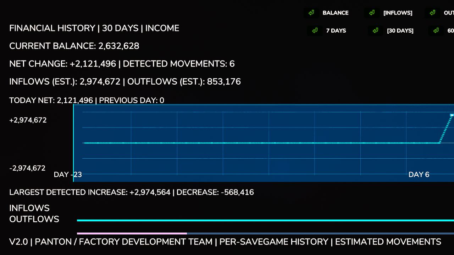Click the DECREASE: -568,416 text
The width and height of the screenshot is (454, 255).
click(215, 192)
